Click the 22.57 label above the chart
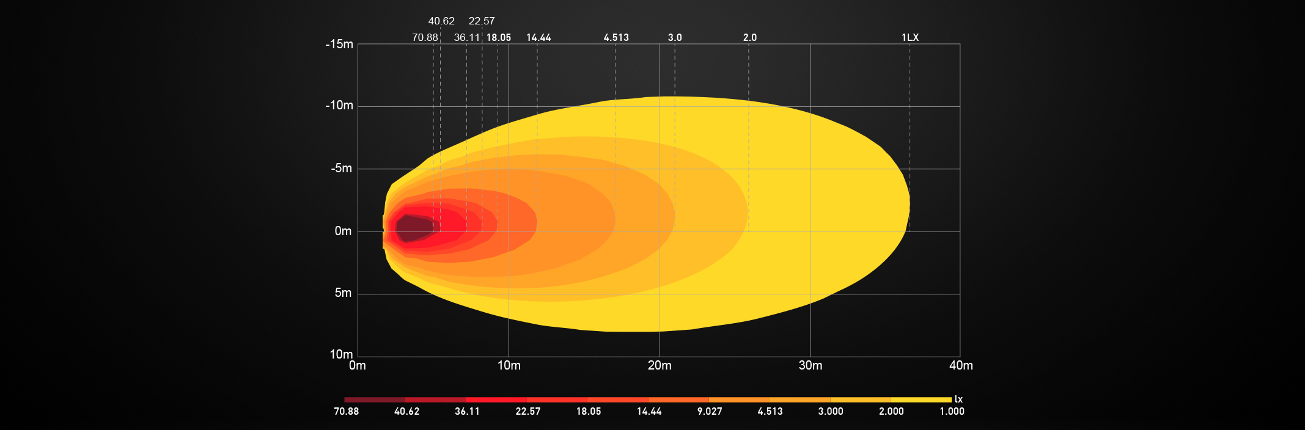 (482, 21)
